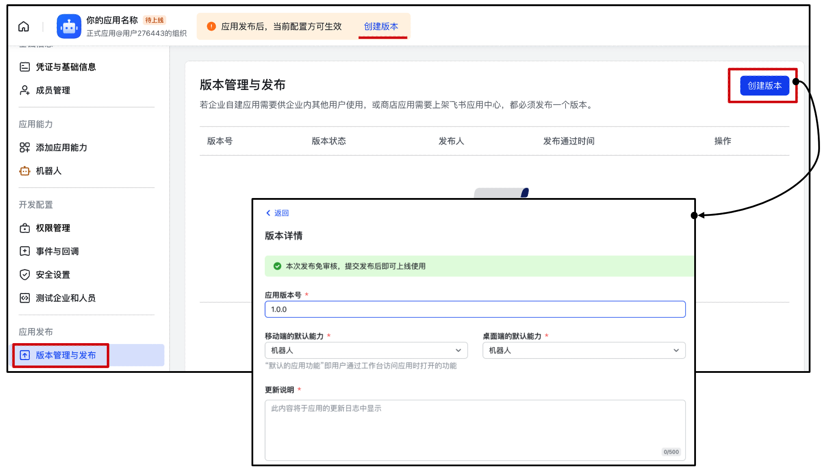Click the update notes text area
The image size is (826, 471).
(x=475, y=430)
